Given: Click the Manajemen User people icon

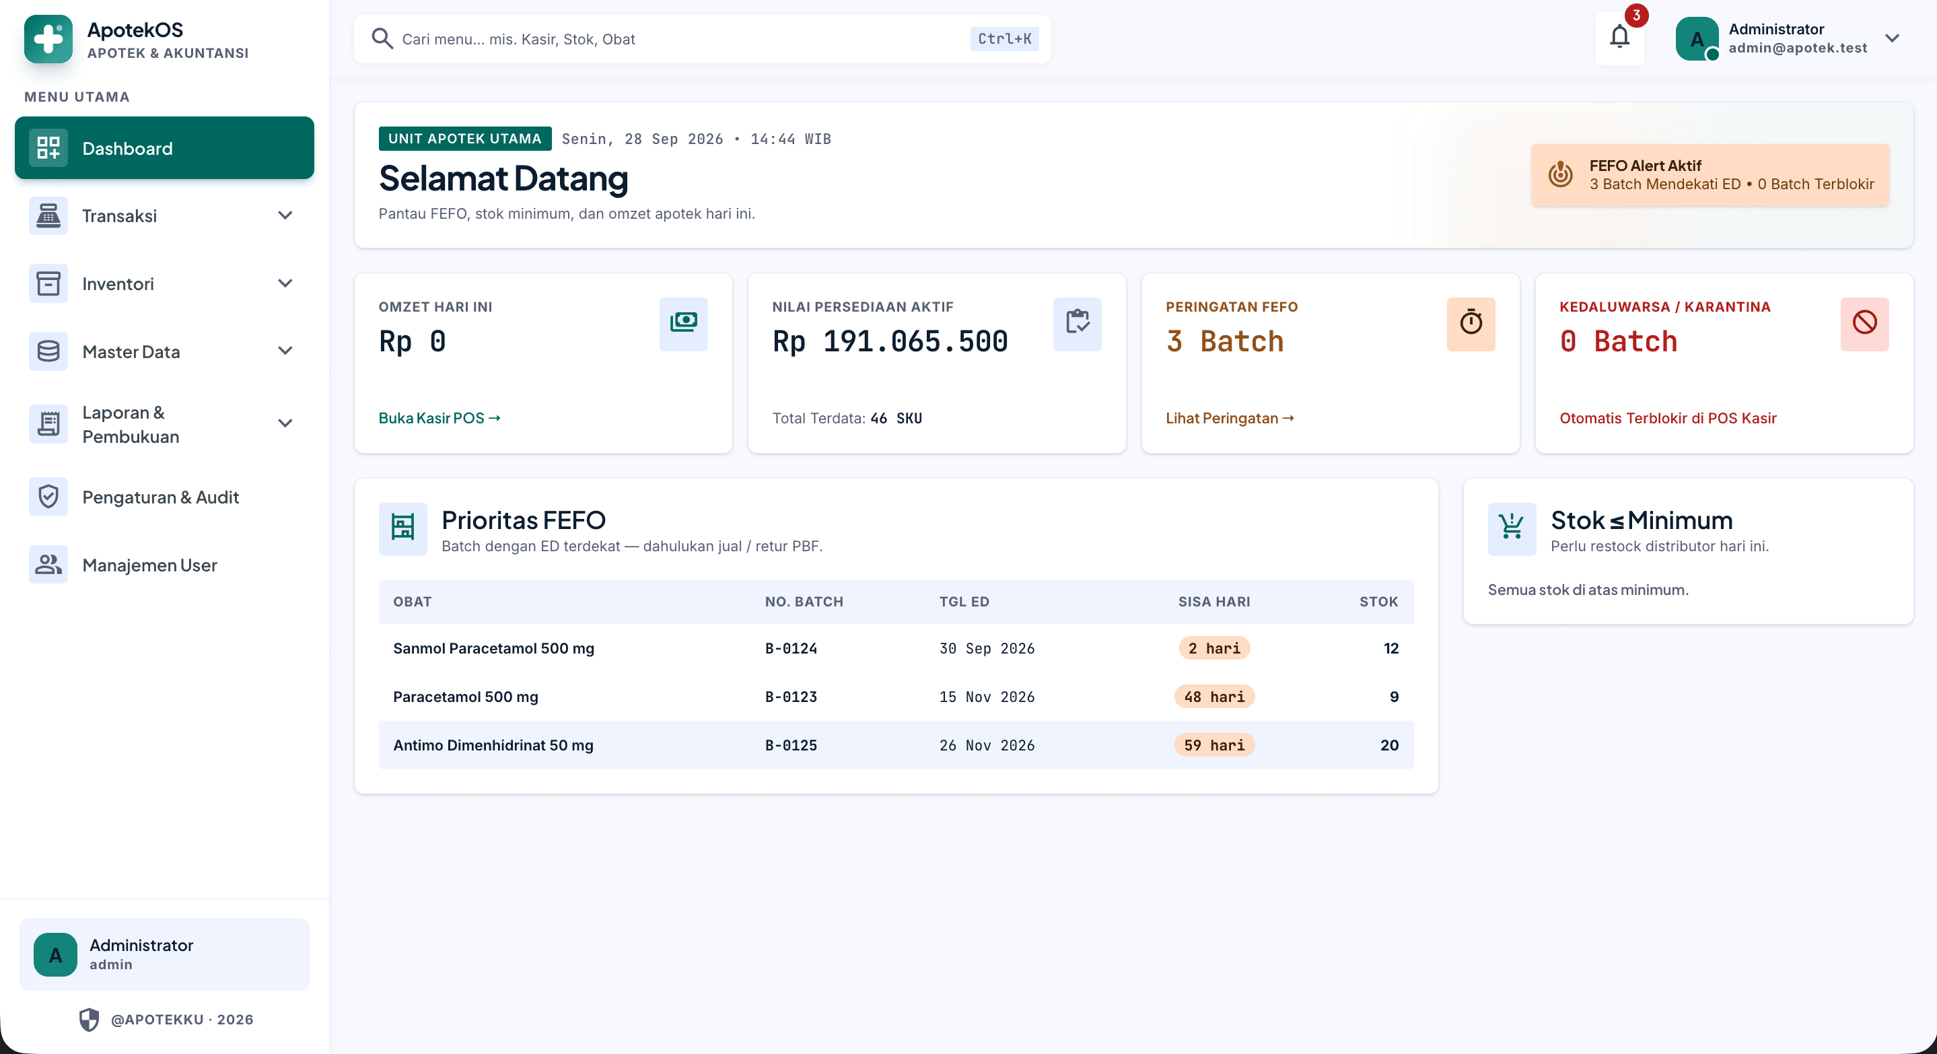Looking at the screenshot, I should (x=48, y=565).
